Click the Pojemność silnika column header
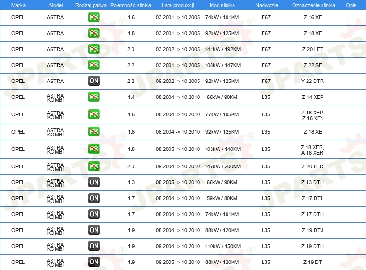 (131, 5)
